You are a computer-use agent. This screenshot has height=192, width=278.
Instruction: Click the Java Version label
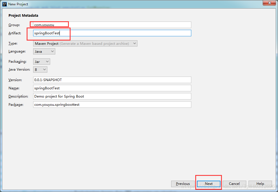[19, 69]
